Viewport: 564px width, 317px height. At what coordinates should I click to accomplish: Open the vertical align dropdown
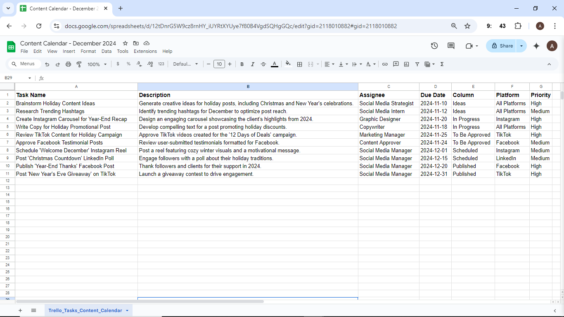tap(343, 64)
